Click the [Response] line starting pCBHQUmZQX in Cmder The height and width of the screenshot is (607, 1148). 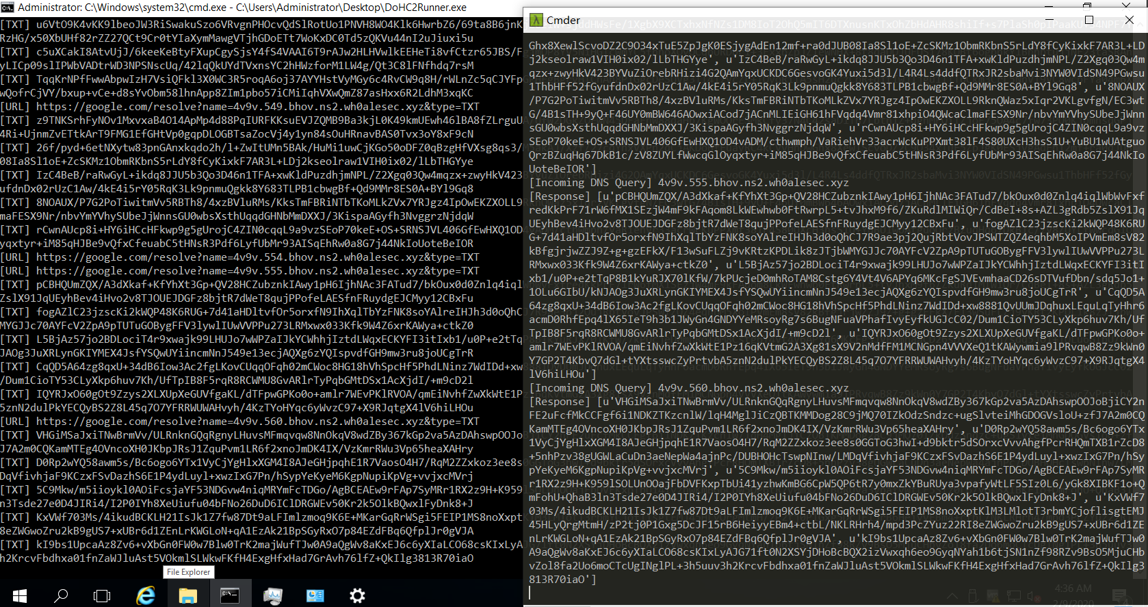click(x=837, y=196)
